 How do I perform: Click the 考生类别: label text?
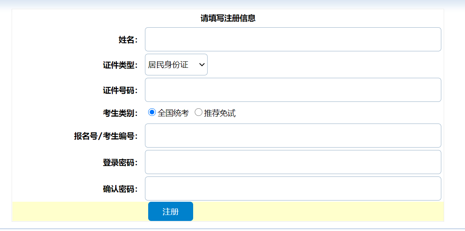pos(120,113)
